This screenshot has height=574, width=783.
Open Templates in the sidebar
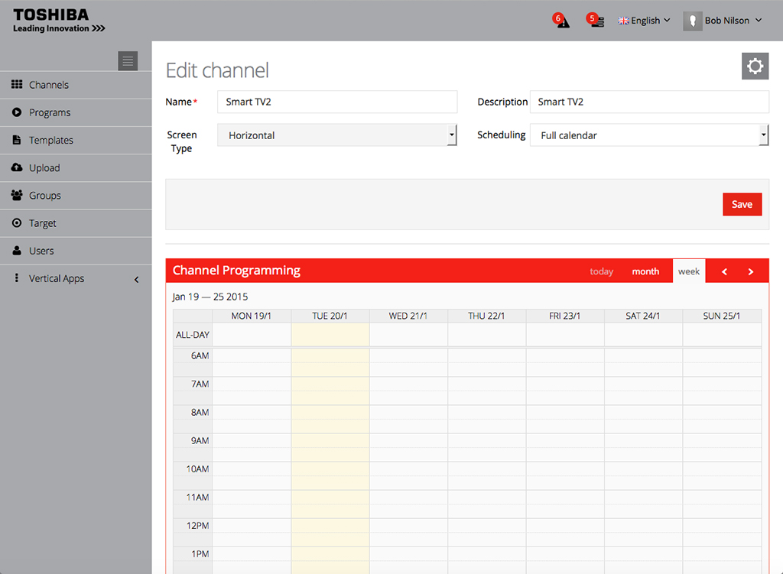[x=51, y=141]
